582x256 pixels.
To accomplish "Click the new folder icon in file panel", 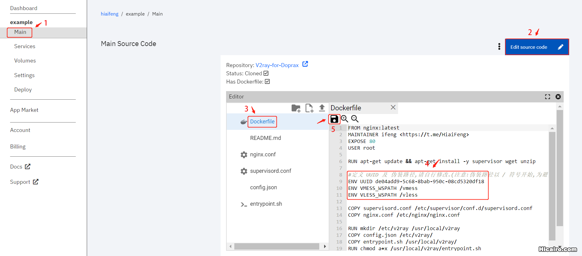I will (296, 108).
